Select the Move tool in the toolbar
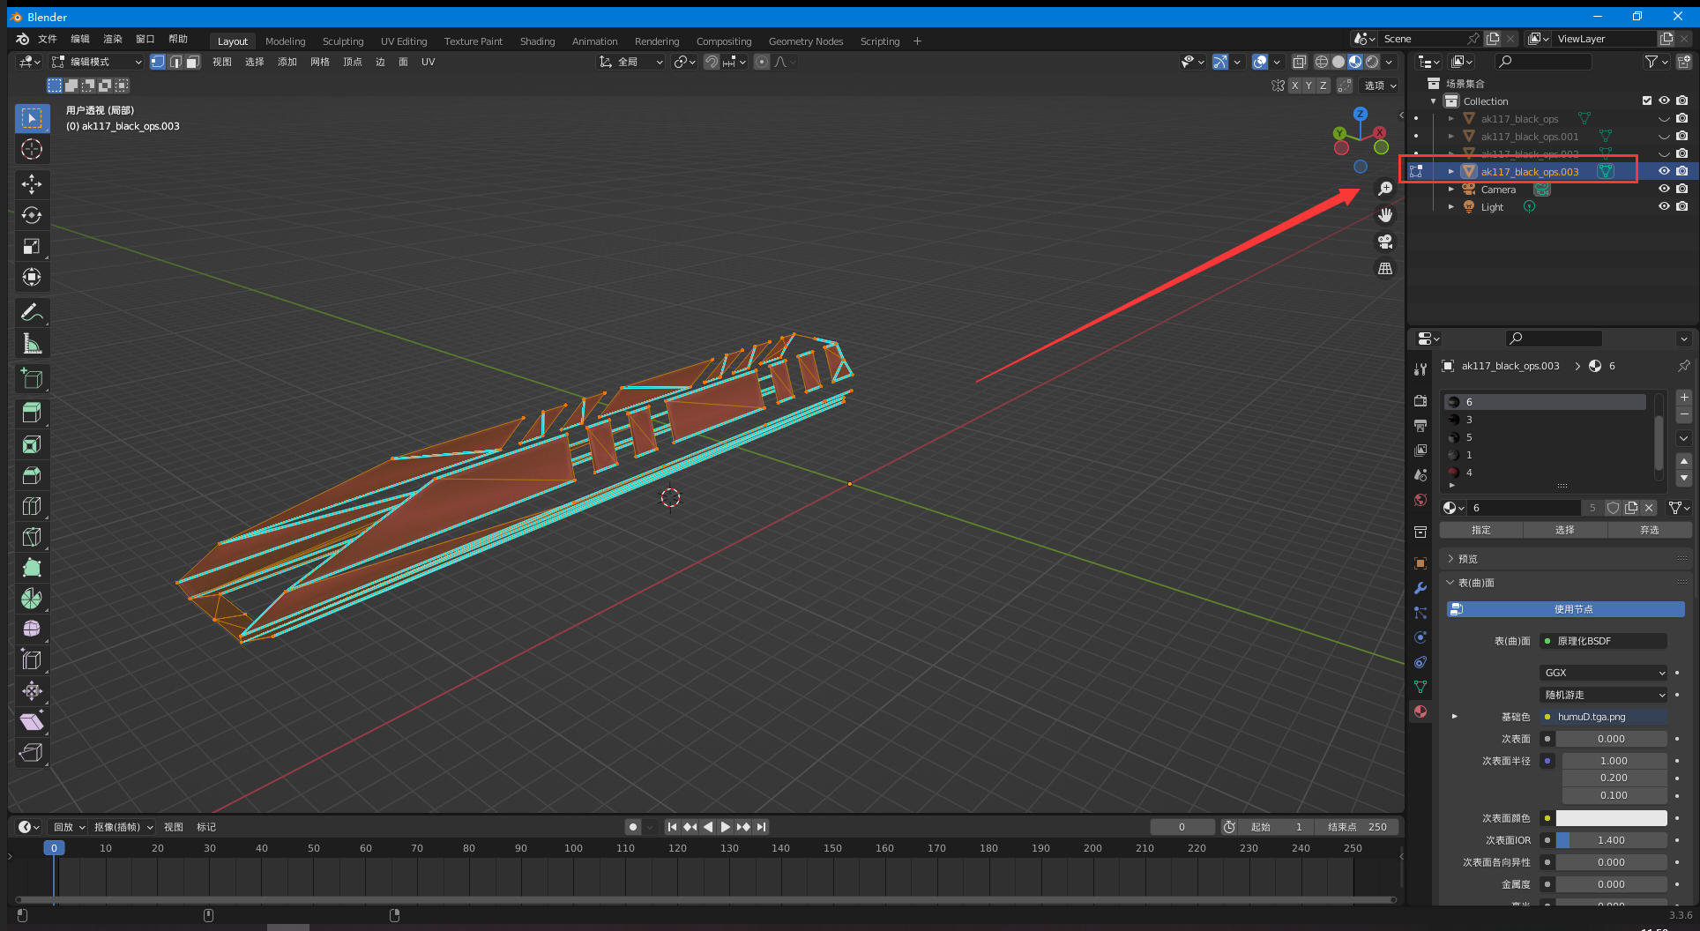 (32, 184)
